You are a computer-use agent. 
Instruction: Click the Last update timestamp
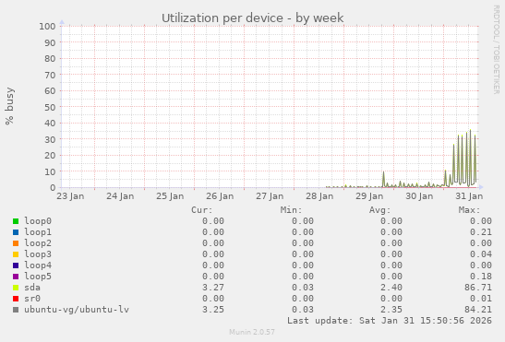pyautogui.click(x=390, y=321)
